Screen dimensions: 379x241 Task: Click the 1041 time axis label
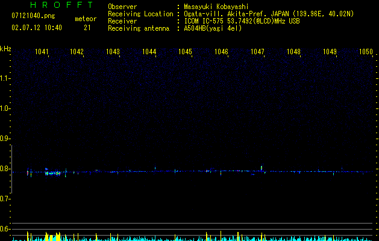42,52
